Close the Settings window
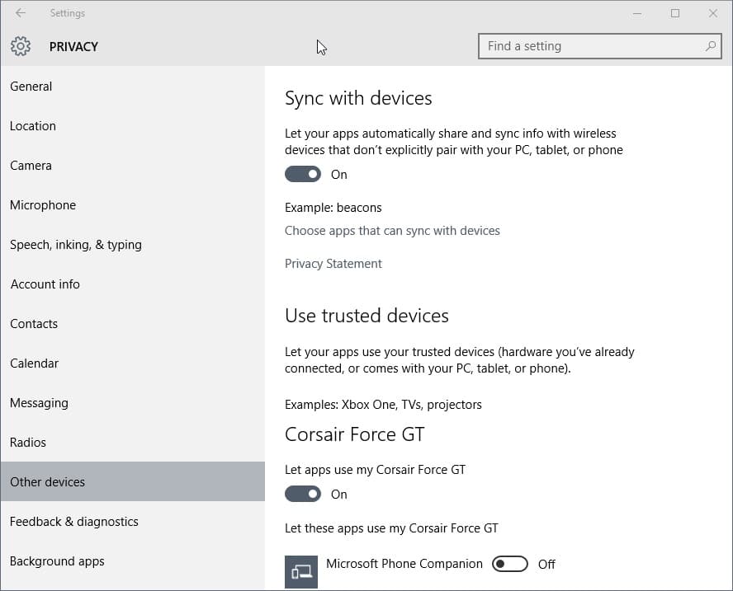The image size is (733, 591). [x=713, y=13]
